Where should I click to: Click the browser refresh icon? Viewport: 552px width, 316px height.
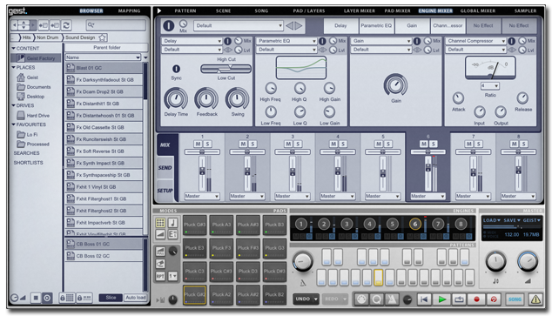pyautogui.click(x=66, y=25)
